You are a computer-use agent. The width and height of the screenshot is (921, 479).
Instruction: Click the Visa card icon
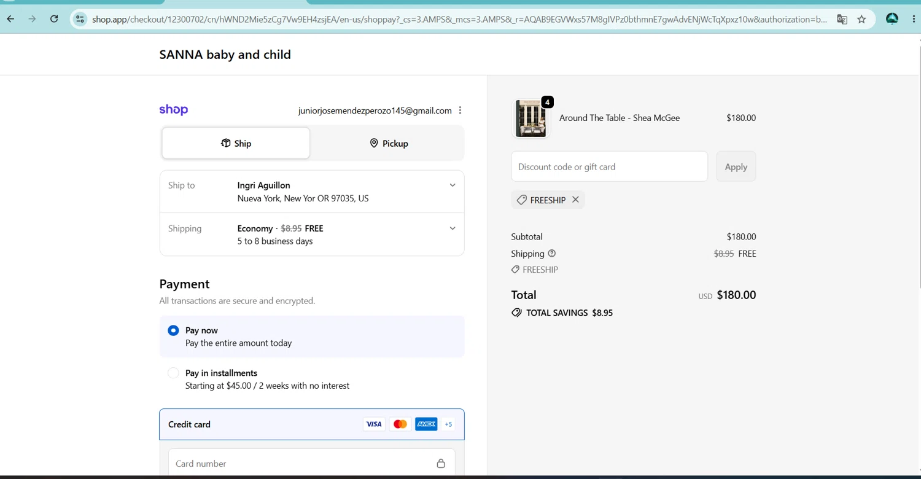[373, 424]
